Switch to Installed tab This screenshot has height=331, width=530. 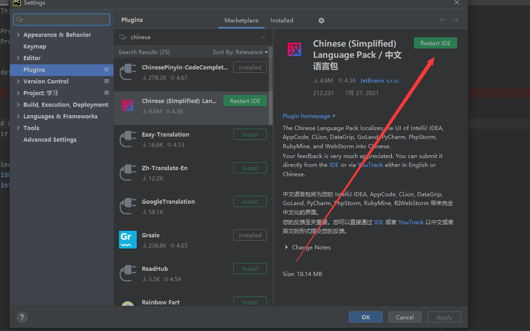pyautogui.click(x=282, y=20)
